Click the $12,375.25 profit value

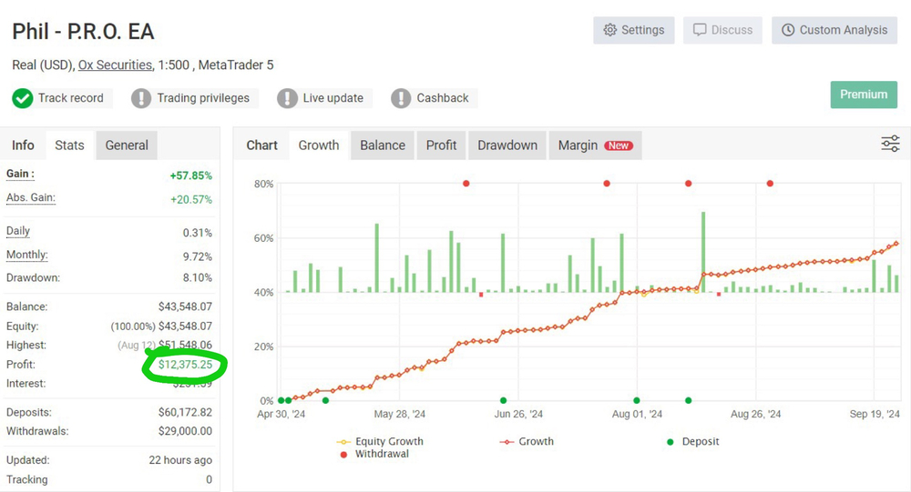(x=185, y=365)
